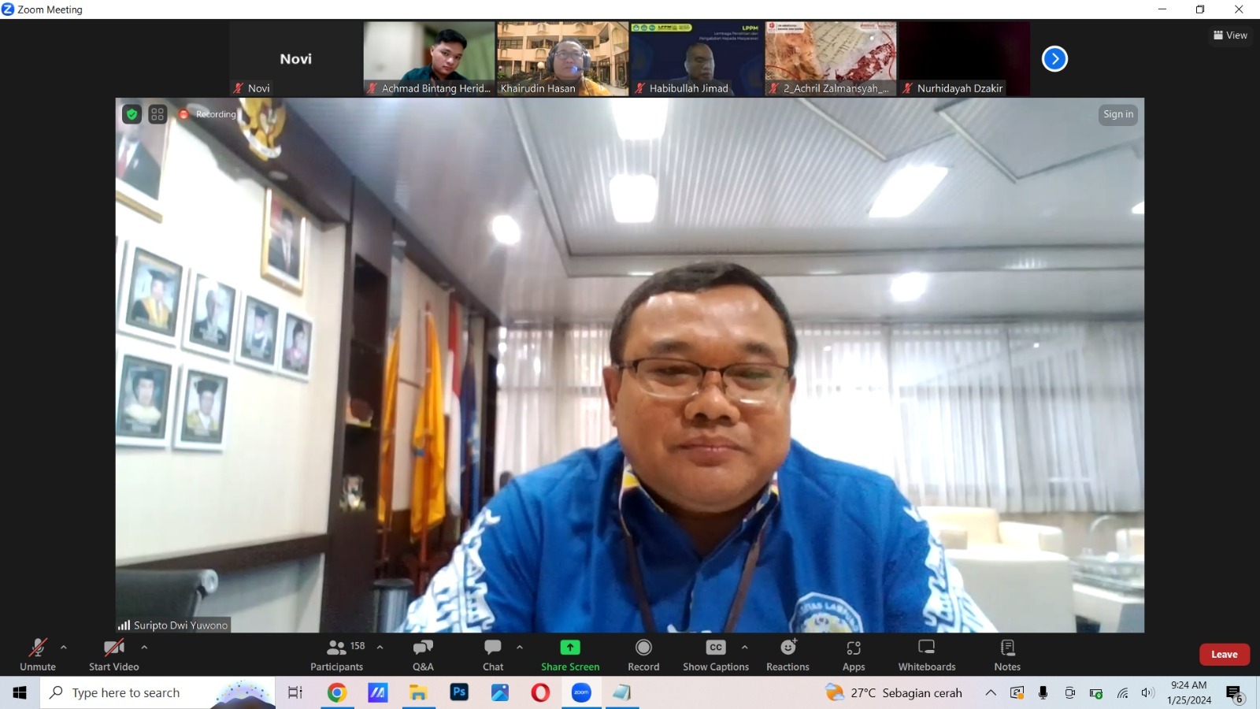Expand the caption options arrow
Viewport: 1260px width, 709px height.
pyautogui.click(x=745, y=648)
